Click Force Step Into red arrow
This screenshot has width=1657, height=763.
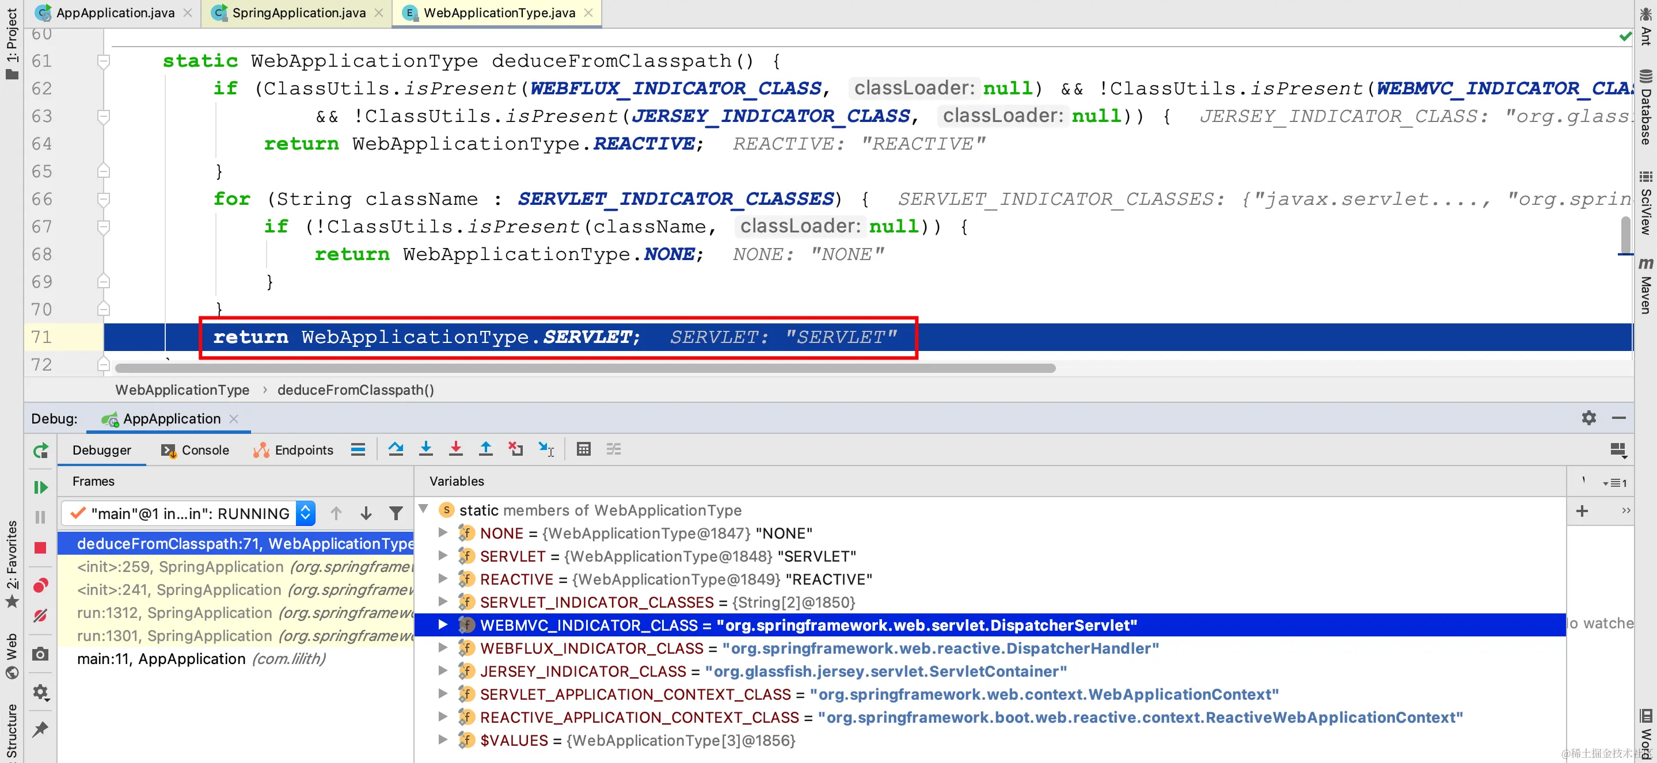(x=455, y=449)
